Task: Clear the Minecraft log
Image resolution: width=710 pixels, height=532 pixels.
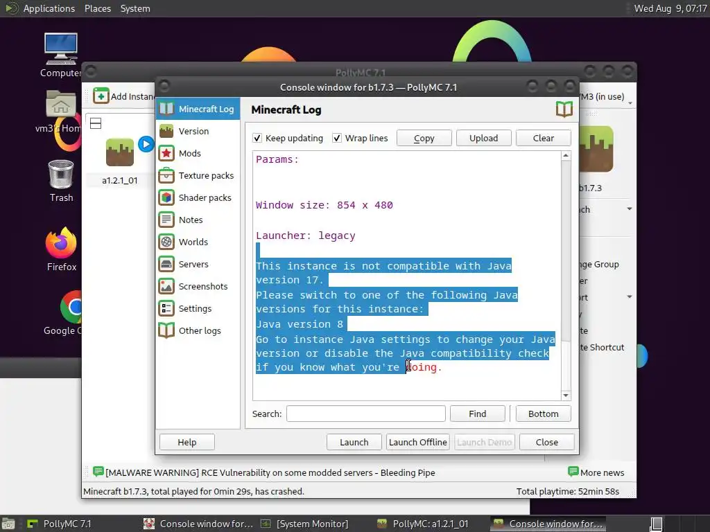Action: coord(544,138)
